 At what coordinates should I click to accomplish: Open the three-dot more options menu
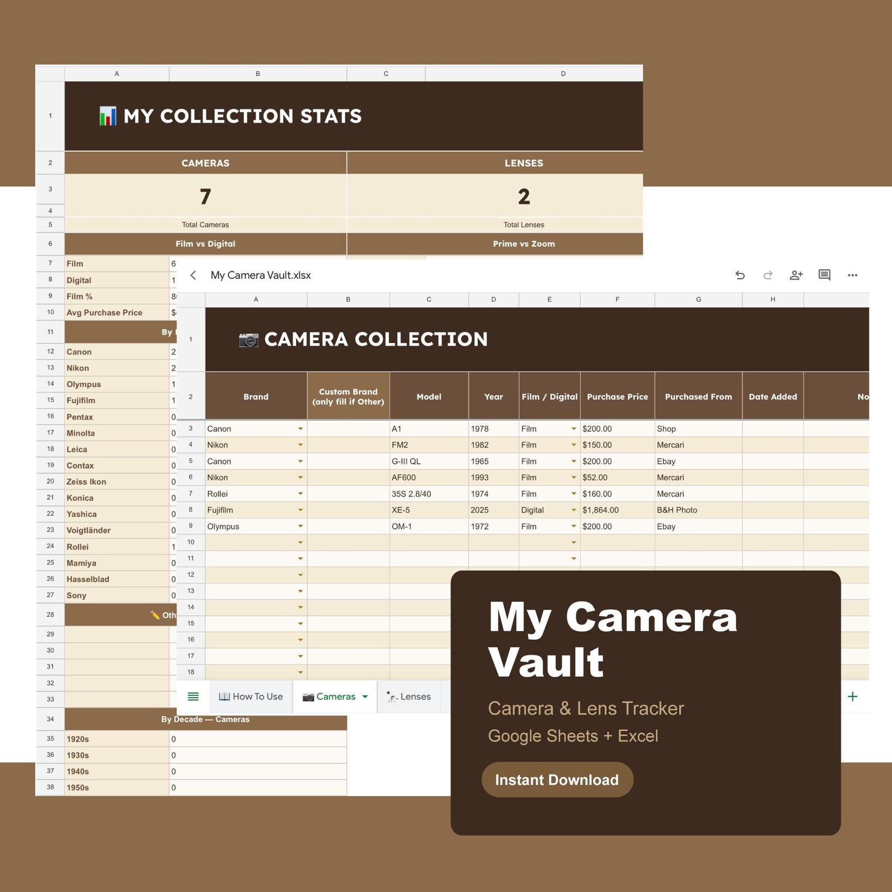[x=852, y=275]
